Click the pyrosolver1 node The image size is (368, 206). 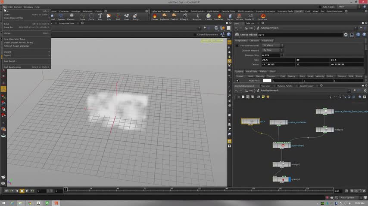(282, 145)
